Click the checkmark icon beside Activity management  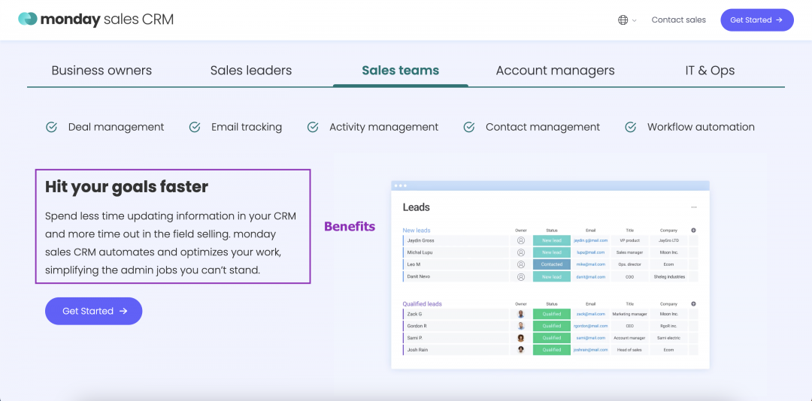point(313,127)
